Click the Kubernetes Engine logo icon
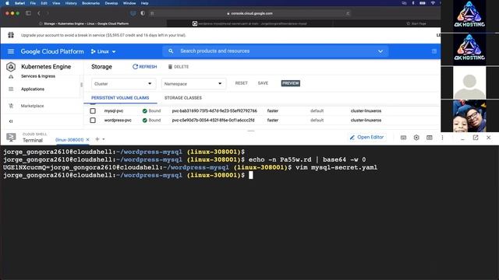The image size is (499, 280). 11,67
